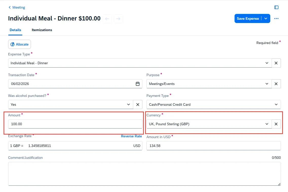The image size is (288, 192).
Task: Clear the Expense Type selection
Action: click(x=276, y=63)
